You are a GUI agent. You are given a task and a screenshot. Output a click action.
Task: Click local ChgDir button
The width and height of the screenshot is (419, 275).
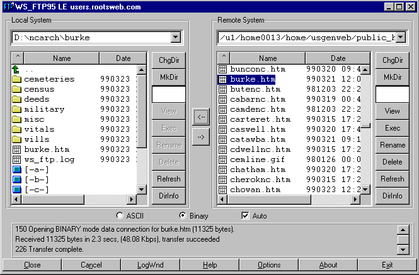point(168,60)
